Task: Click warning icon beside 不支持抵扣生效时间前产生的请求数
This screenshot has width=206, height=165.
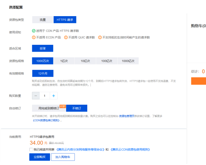Action: coord(100,37)
